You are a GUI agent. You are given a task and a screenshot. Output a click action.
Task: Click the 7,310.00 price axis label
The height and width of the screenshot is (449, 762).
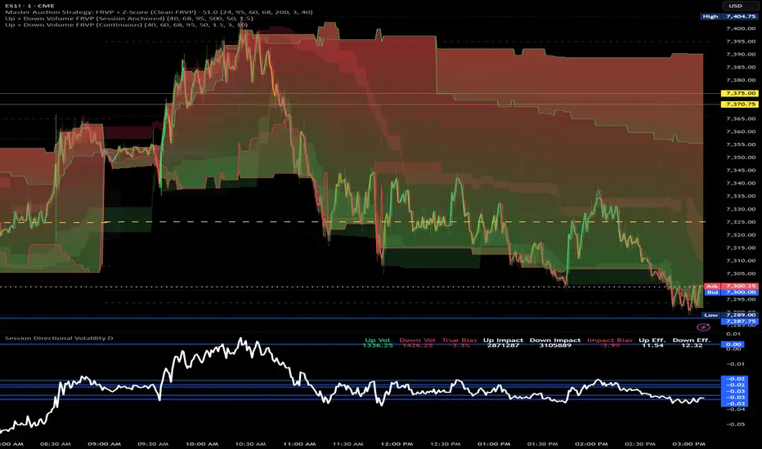click(x=741, y=260)
